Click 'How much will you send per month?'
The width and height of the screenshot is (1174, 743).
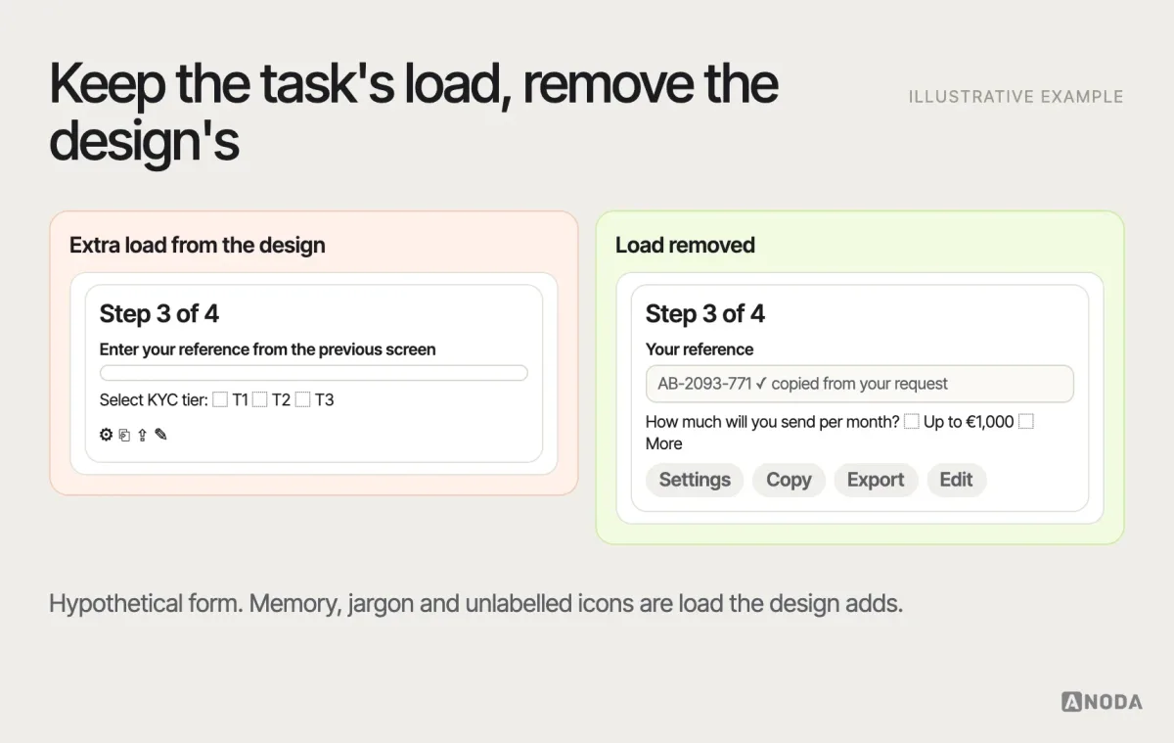pos(773,422)
